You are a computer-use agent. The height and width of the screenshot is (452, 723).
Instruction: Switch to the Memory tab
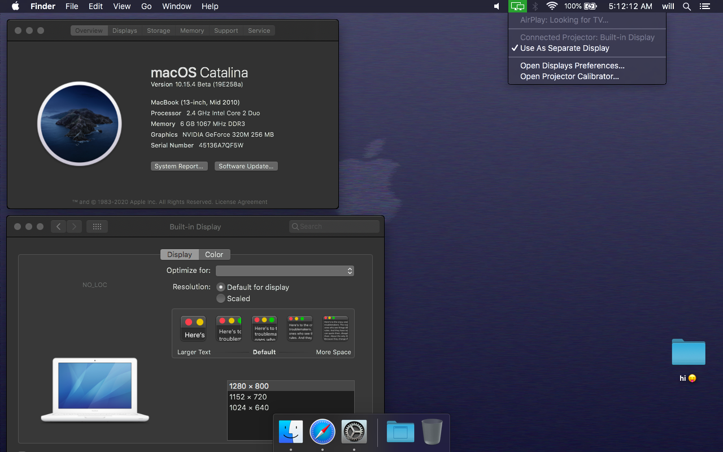(192, 31)
